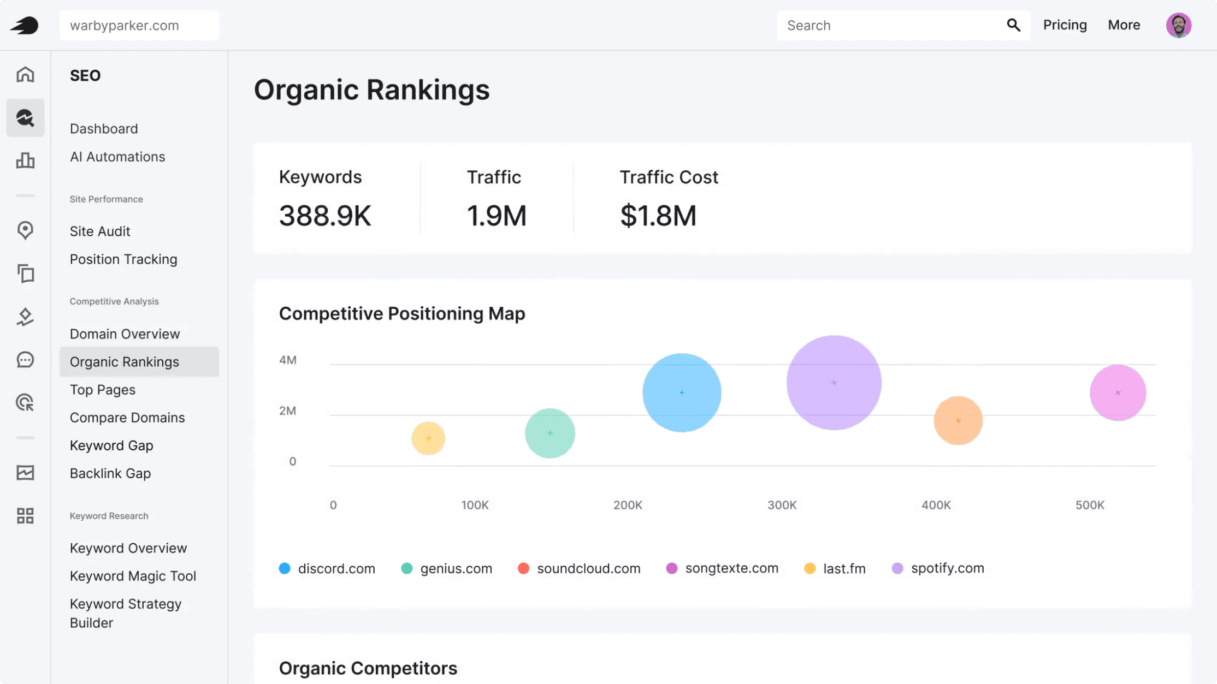This screenshot has height=684, width=1217.
Task: Click the Semrush logo icon
Action: click(x=25, y=25)
